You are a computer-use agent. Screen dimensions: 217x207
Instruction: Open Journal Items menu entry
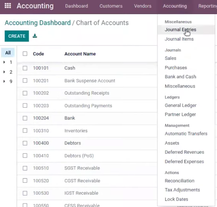(x=179, y=39)
